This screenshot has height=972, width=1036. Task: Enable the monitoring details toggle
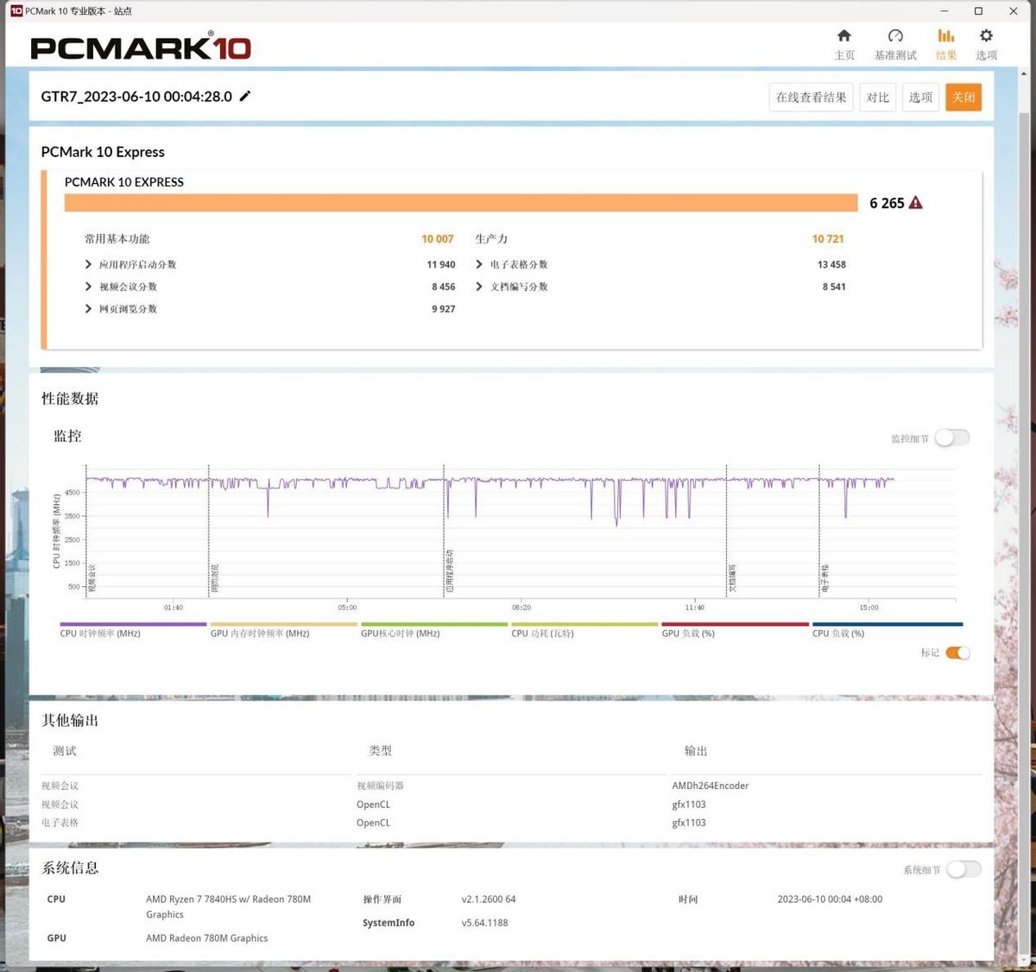tap(952, 439)
